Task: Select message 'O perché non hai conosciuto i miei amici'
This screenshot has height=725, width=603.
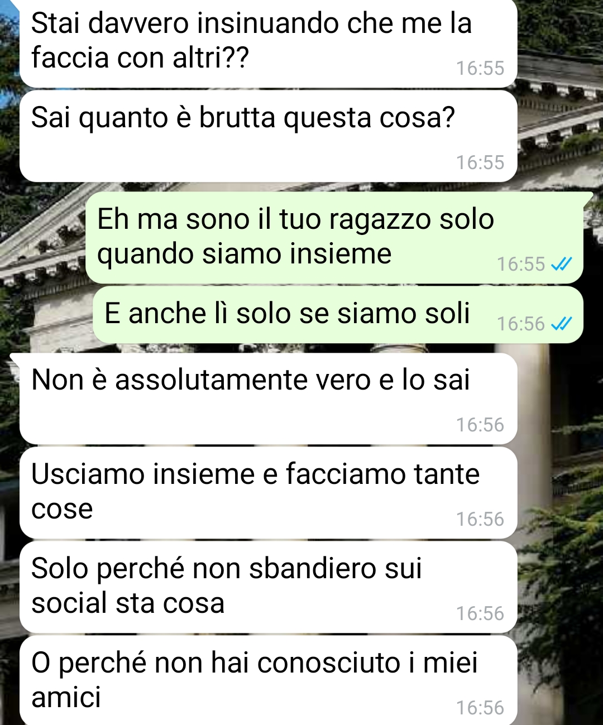Action: pos(269,680)
